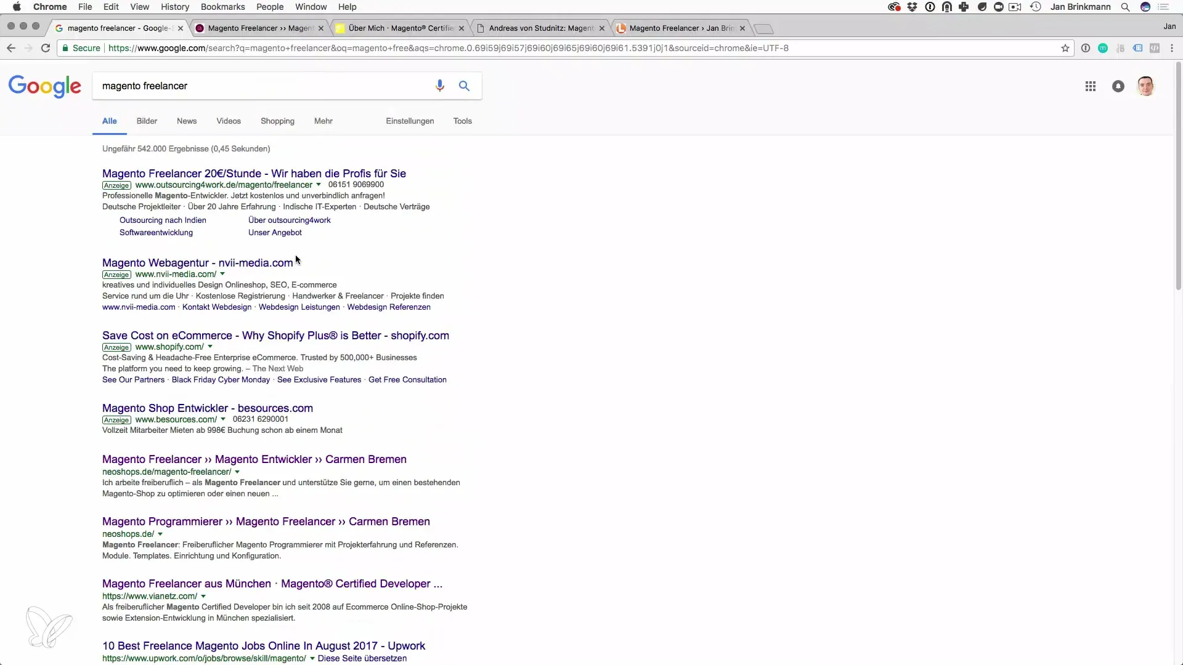Switch to Magento Freelancer Jan Brinkmann tab
Viewport: 1183px width, 665px height.
pos(680,28)
